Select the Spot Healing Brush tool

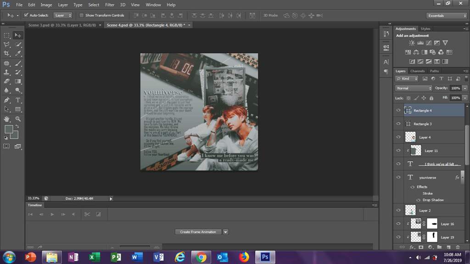pyautogui.click(x=6, y=63)
